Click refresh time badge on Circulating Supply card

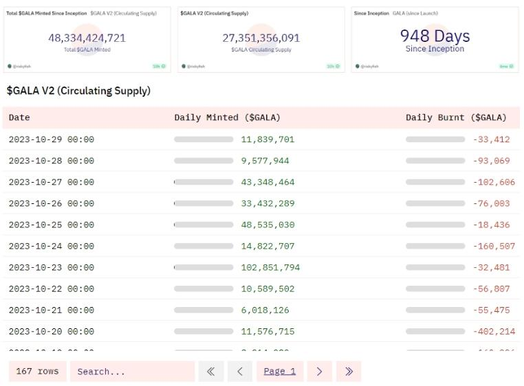coord(333,67)
